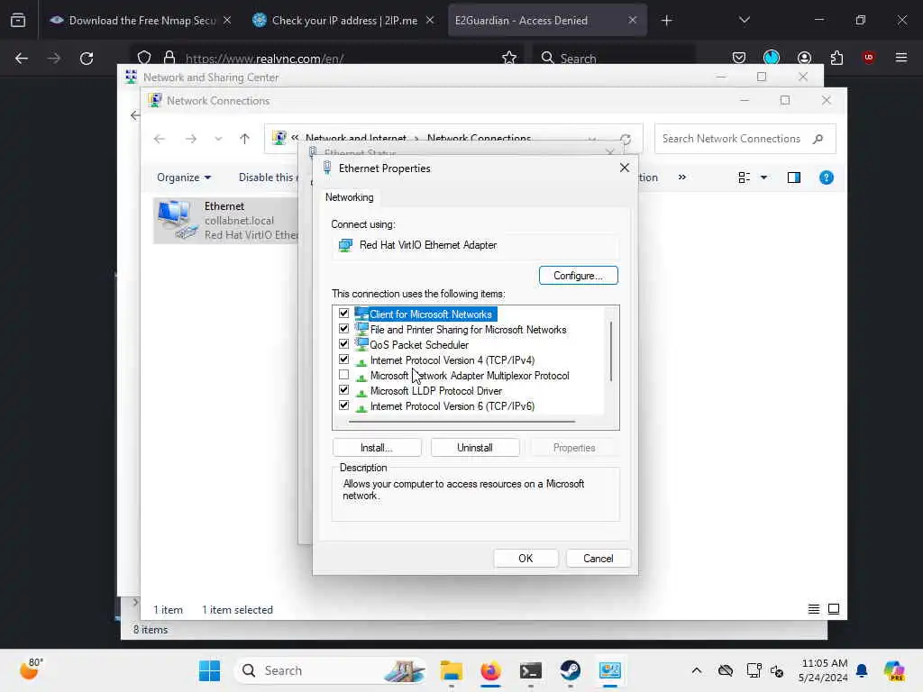Viewport: 923px width, 692px height.
Task: Open Terminal from taskbar
Action: click(x=530, y=670)
